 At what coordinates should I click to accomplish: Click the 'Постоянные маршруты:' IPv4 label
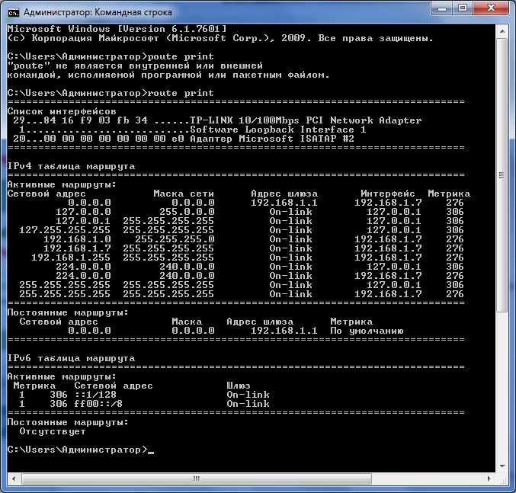click(x=68, y=312)
